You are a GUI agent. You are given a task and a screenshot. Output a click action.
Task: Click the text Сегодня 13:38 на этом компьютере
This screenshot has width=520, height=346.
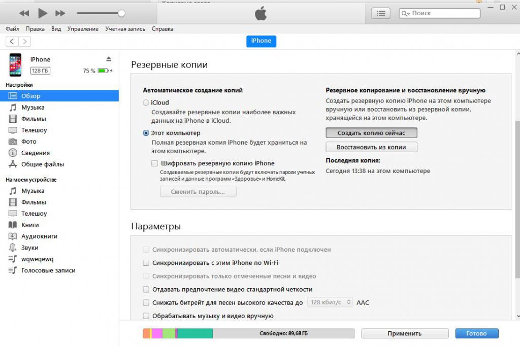[x=378, y=170]
